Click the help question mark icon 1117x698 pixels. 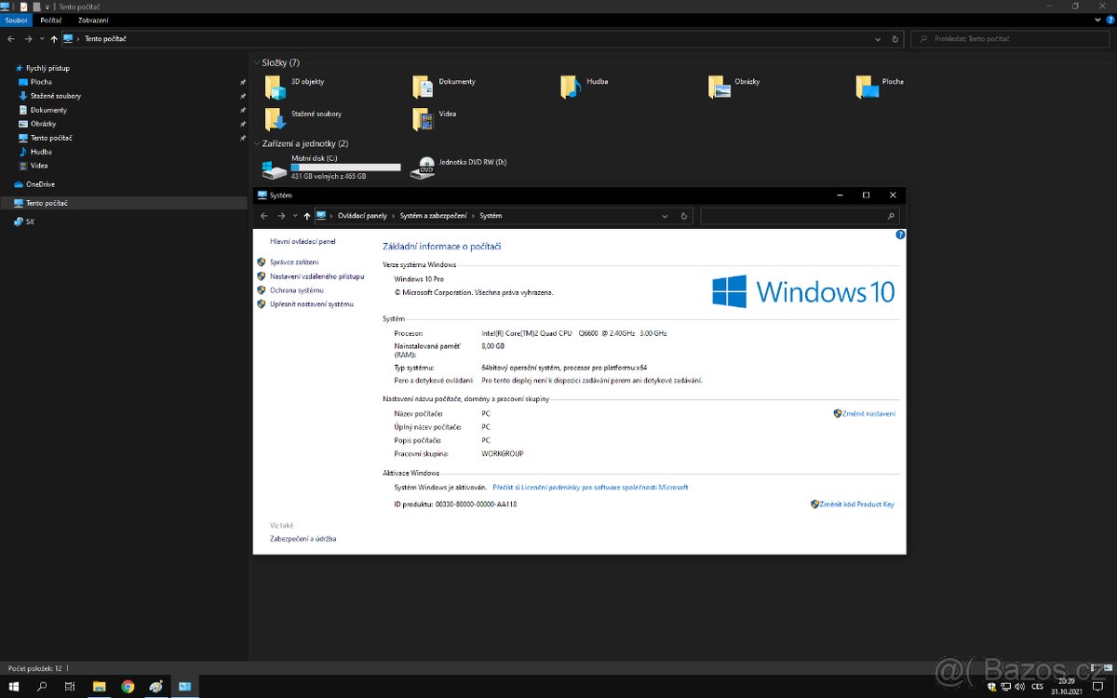click(x=900, y=235)
